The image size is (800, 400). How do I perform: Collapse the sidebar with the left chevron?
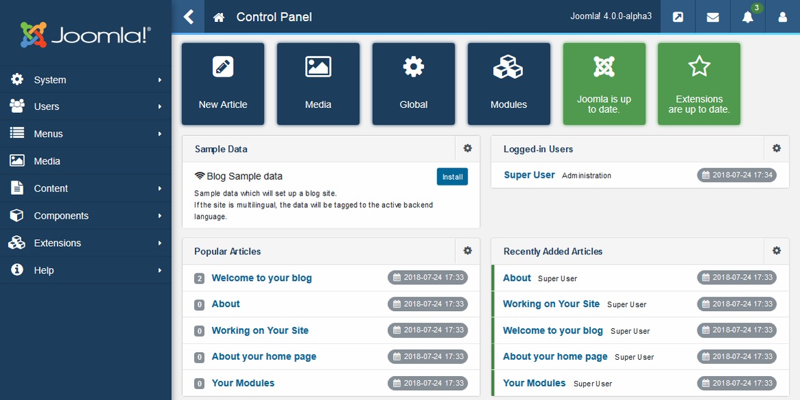coord(189,17)
